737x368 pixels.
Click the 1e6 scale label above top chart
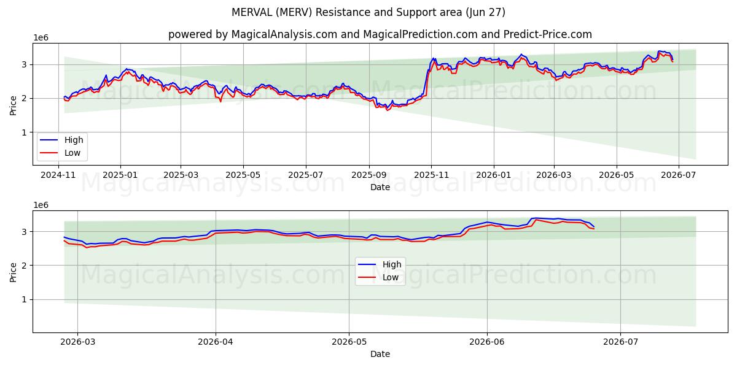41,37
